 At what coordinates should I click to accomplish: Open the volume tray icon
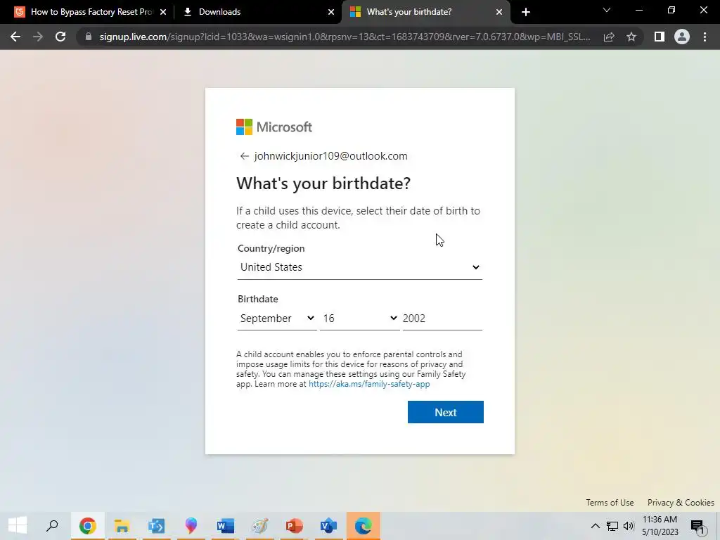pos(629,526)
